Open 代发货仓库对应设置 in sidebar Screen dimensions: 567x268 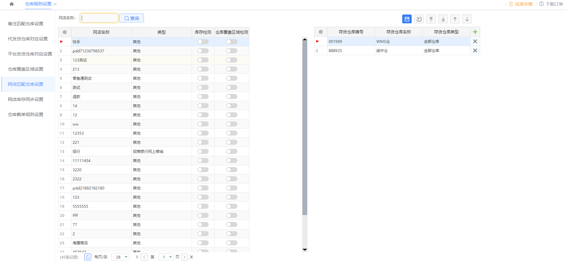[x=28, y=39]
